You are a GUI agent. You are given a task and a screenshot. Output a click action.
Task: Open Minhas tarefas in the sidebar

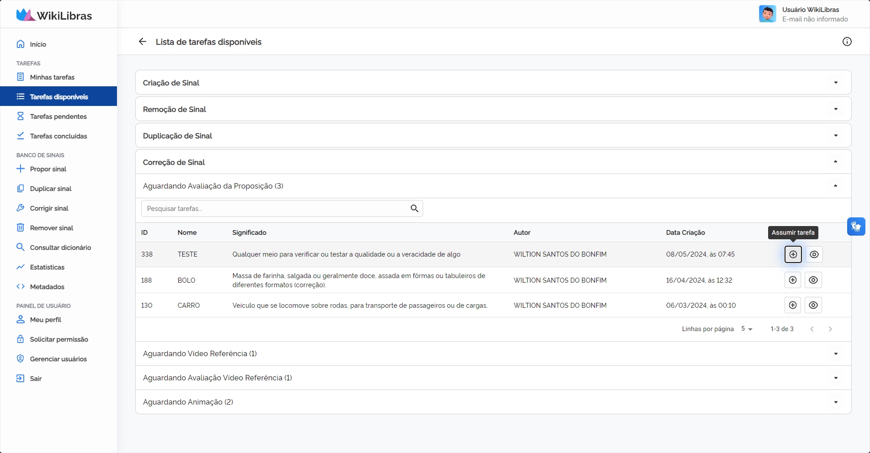pos(52,77)
